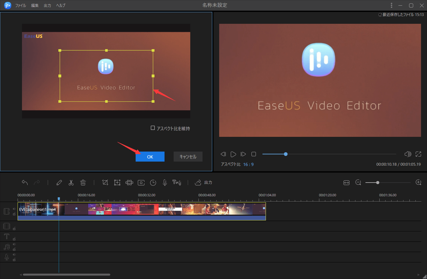Mute the main video track
The width and height of the screenshot is (427, 279).
[x=14, y=209]
